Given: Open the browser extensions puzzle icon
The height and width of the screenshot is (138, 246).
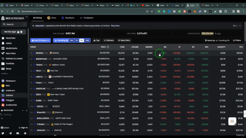Looking at the screenshot, I should pos(226,11).
